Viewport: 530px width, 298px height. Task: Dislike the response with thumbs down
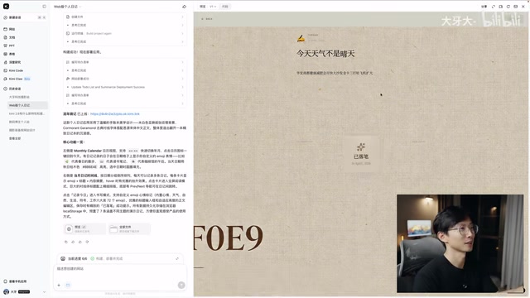click(87, 242)
